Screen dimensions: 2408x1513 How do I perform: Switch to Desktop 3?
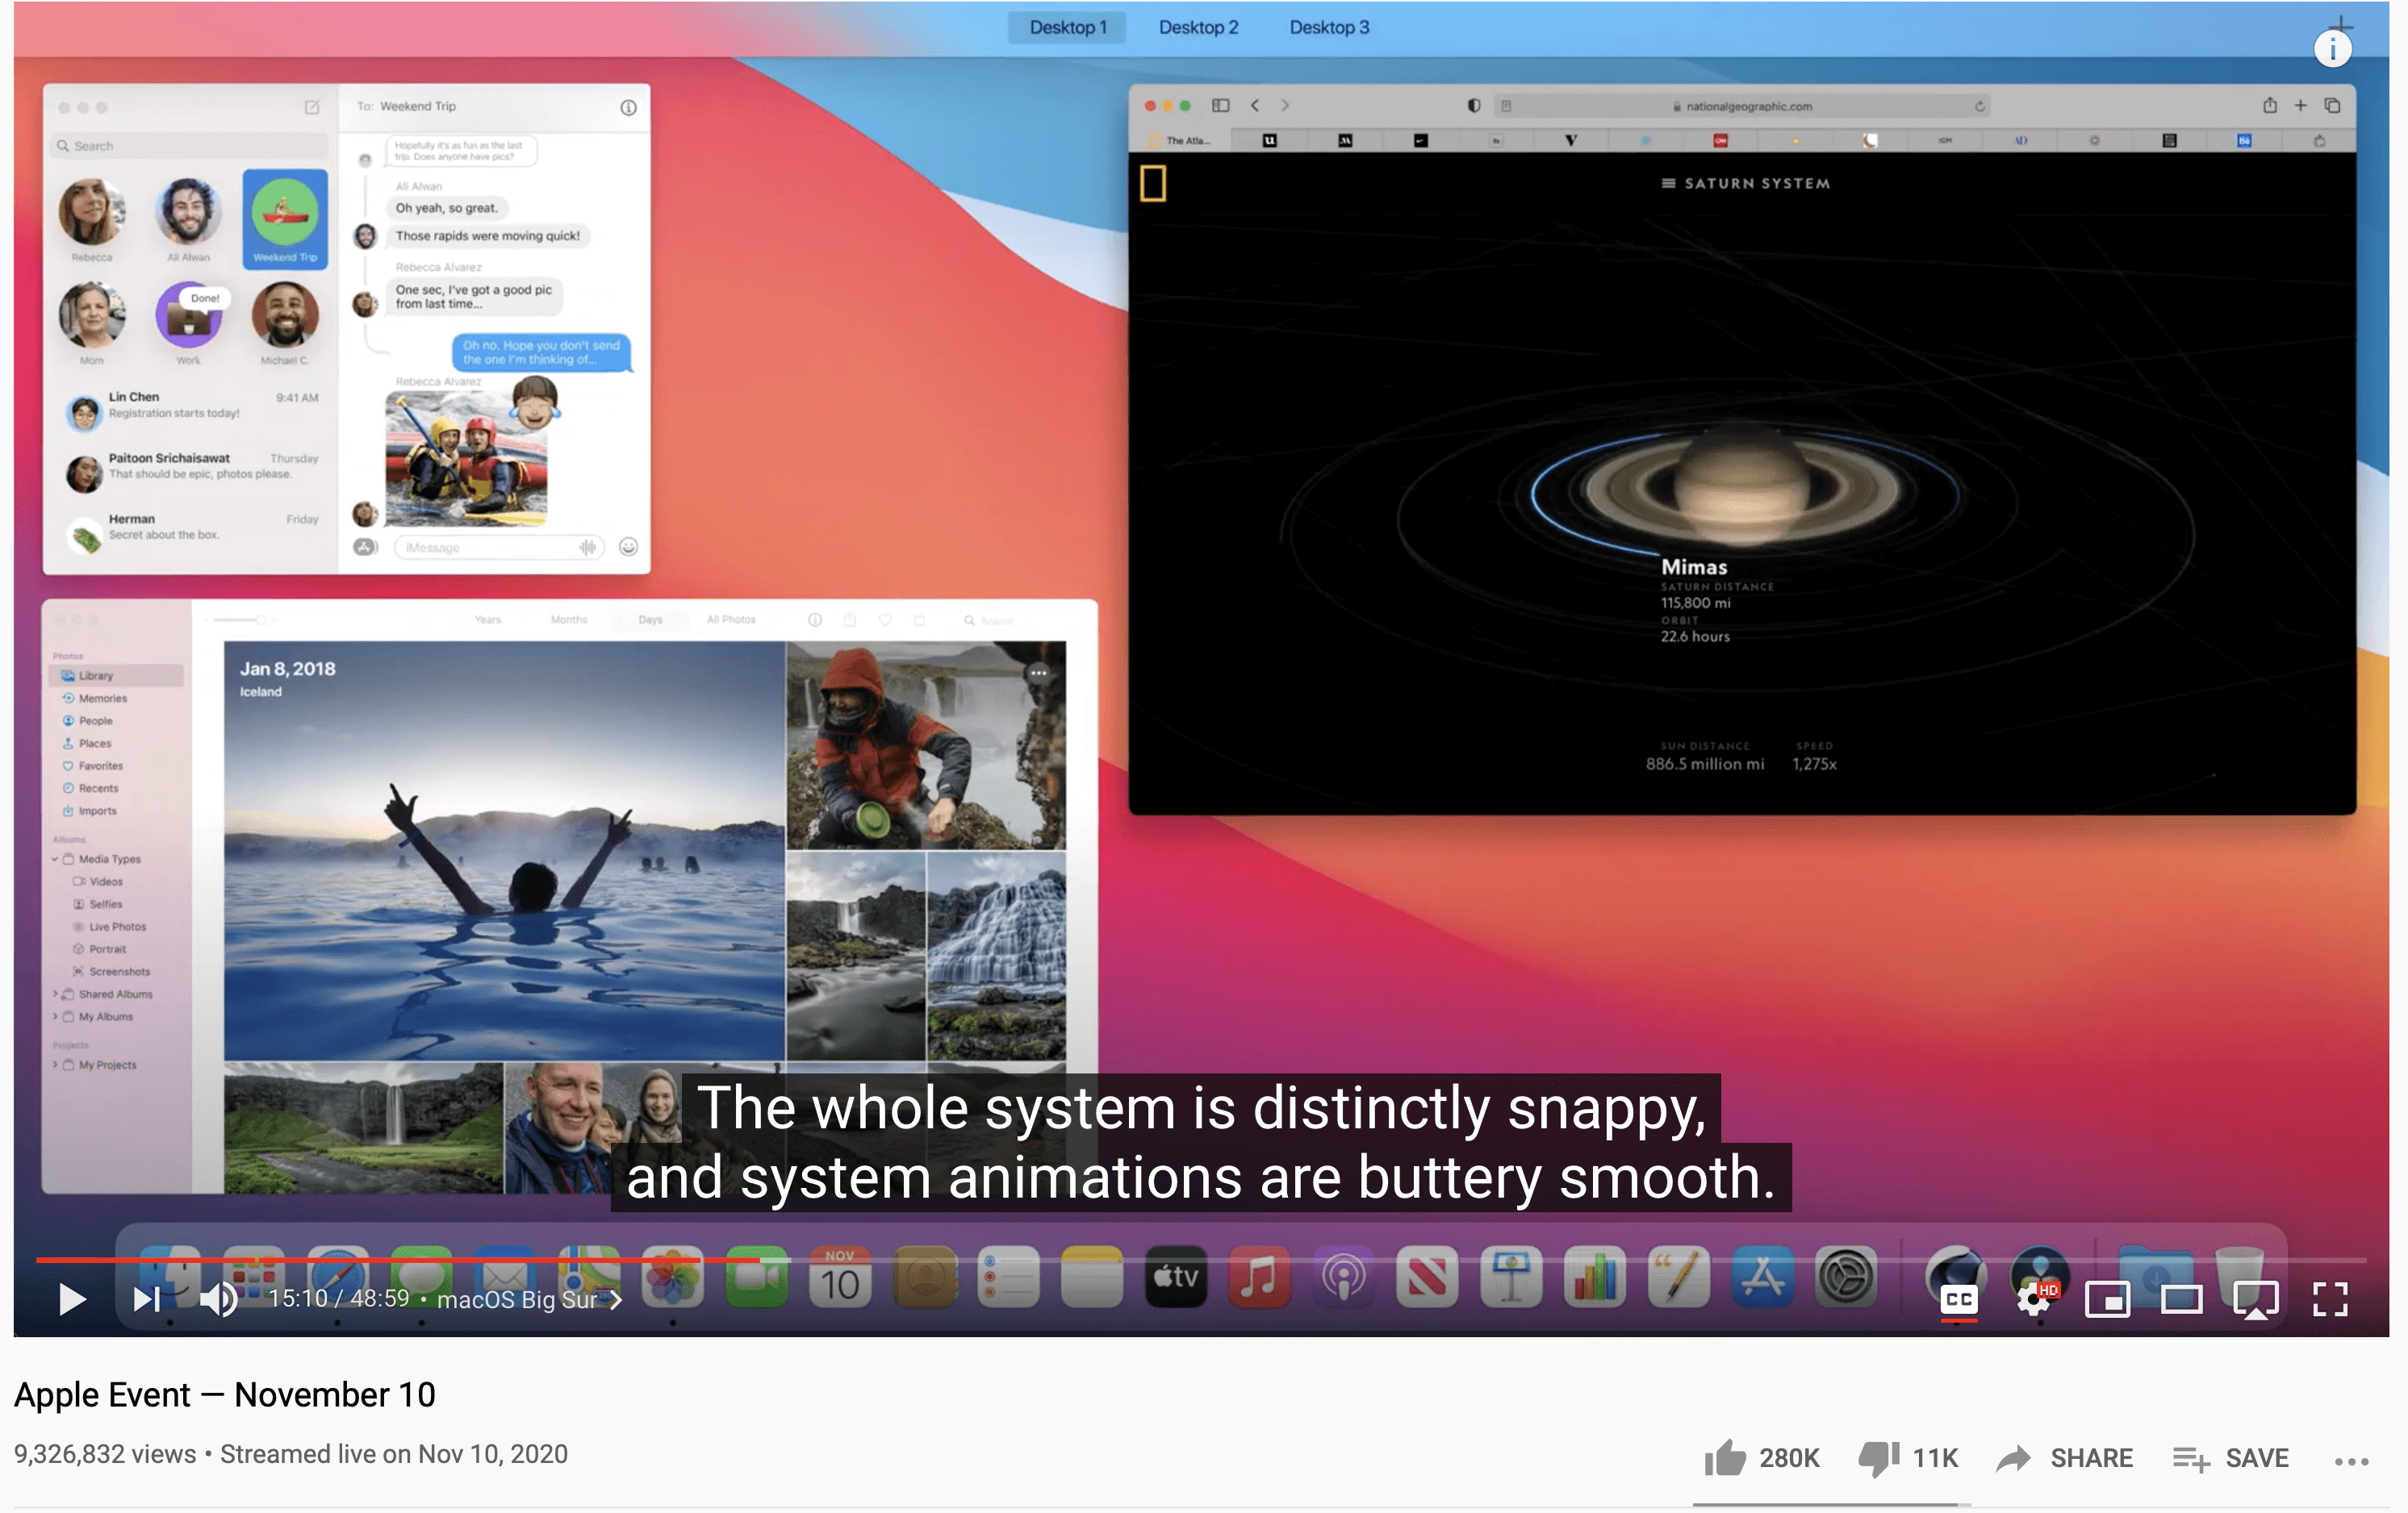coord(1329,27)
